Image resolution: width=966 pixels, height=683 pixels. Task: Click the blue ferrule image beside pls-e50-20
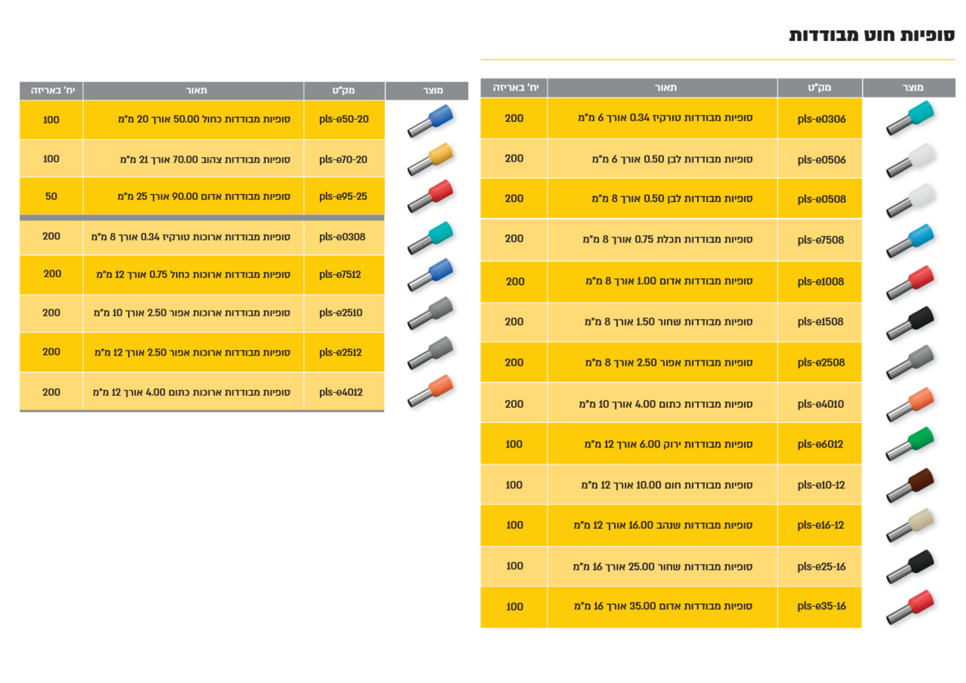click(431, 120)
